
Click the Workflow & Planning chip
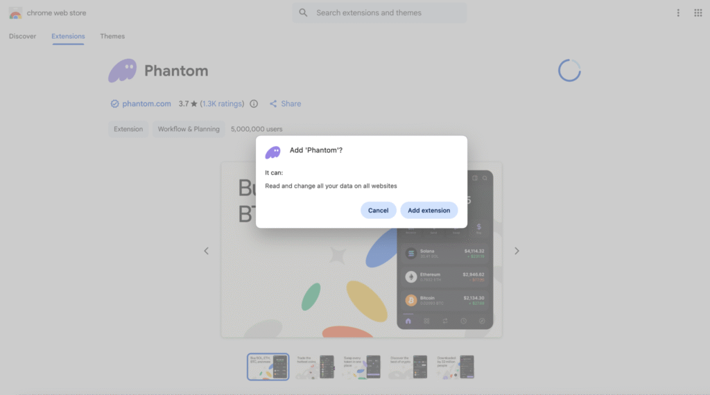189,129
